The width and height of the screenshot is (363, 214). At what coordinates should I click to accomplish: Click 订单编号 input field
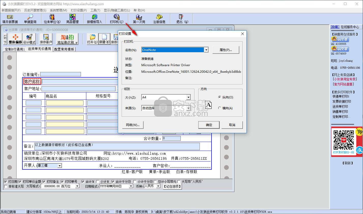61,74
